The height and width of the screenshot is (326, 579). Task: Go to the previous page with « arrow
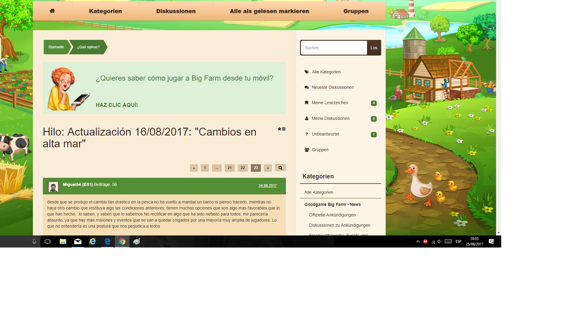coord(194,168)
